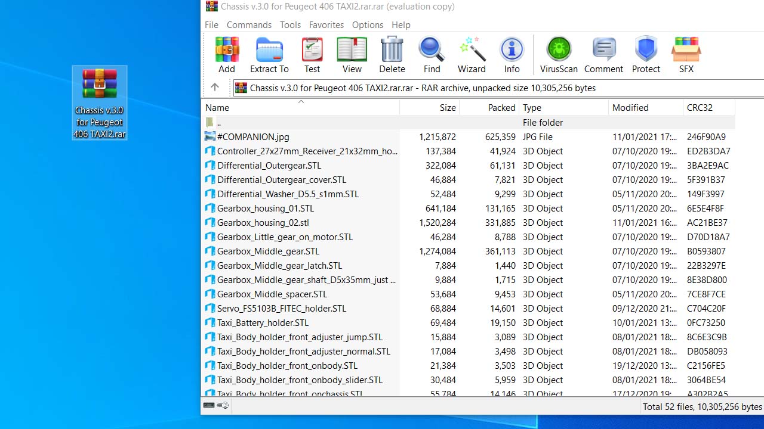Select the Chassis v.3.0 desktop RAR icon
Screen dimensions: 764x429
pyautogui.click(x=100, y=102)
